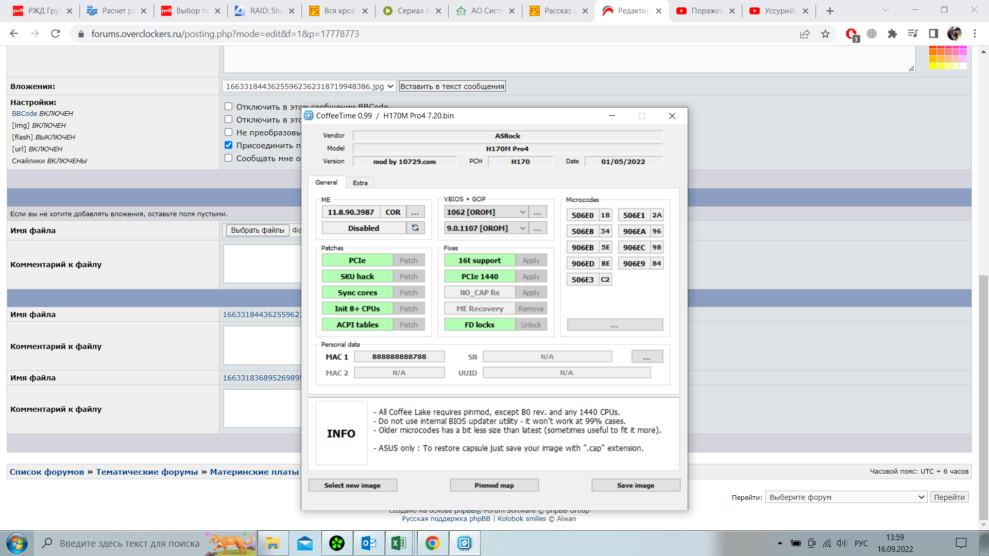Expand the 9.0.1107 [OROM] GOP dropdown
Screen dimensions: 989x556
[x=522, y=228]
